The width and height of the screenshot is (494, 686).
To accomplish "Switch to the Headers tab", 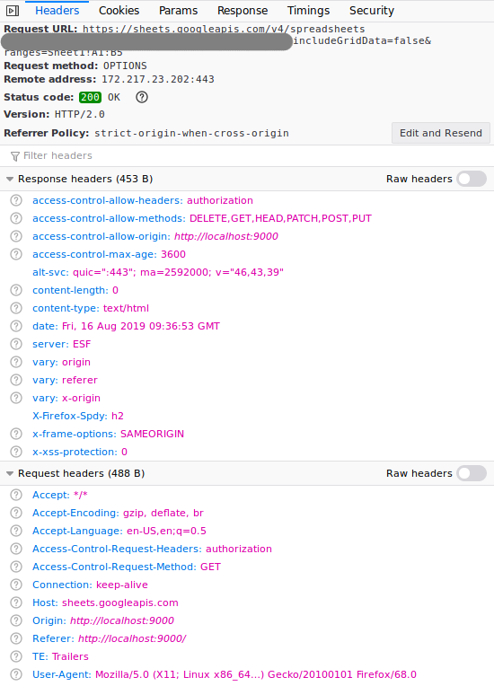I will (57, 11).
